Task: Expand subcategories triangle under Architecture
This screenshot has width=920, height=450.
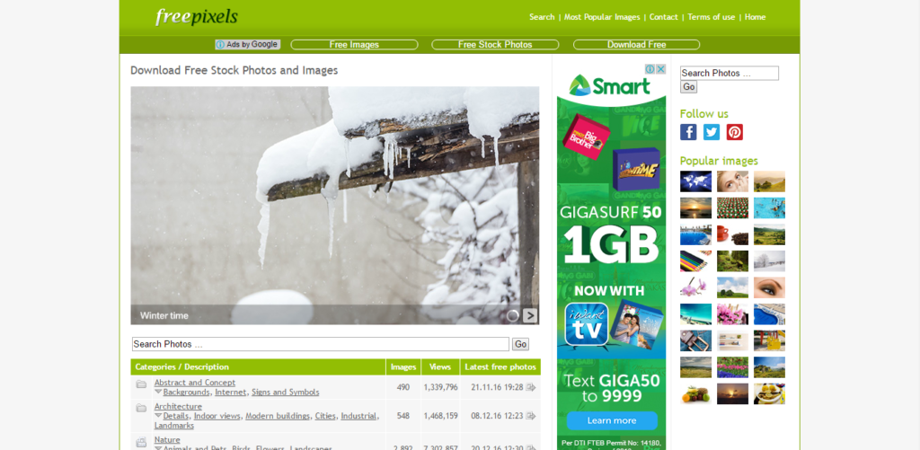Action: 158,415
